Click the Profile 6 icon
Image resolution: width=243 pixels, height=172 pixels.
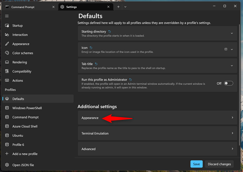pos(7,145)
